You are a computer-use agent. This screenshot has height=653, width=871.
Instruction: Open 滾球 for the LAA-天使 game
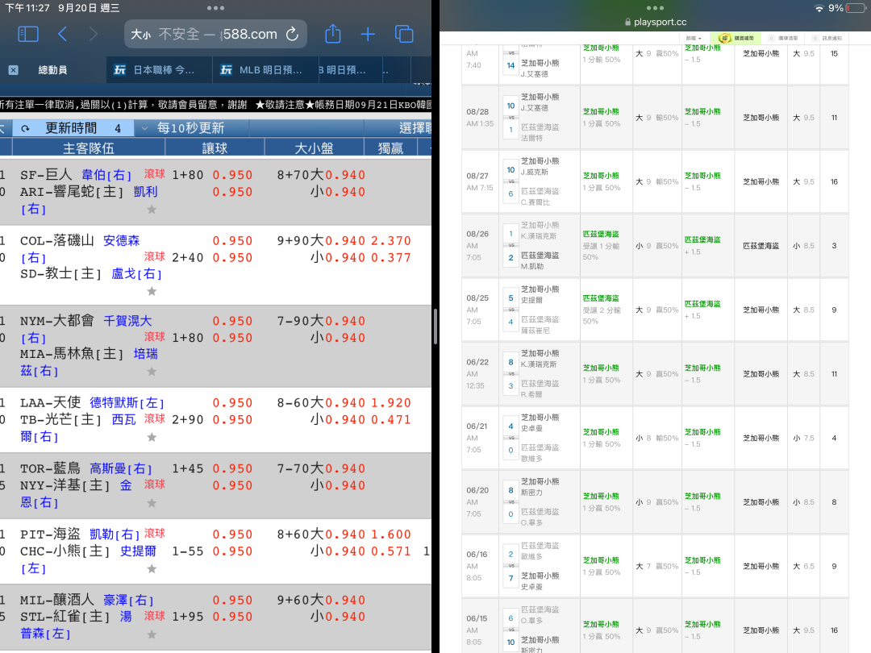coord(154,418)
